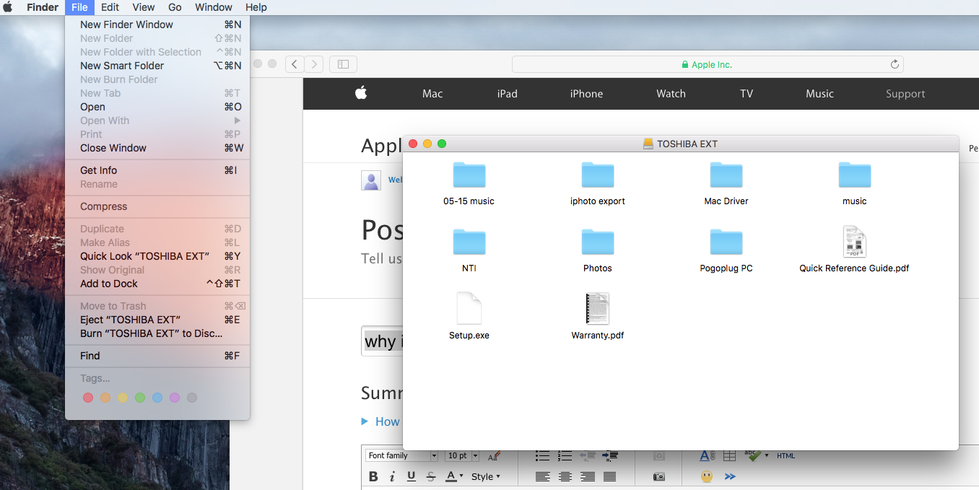Insert a bulleted list

click(x=543, y=456)
